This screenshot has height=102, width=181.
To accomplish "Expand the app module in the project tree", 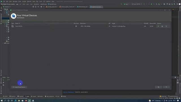I will point(3,9).
